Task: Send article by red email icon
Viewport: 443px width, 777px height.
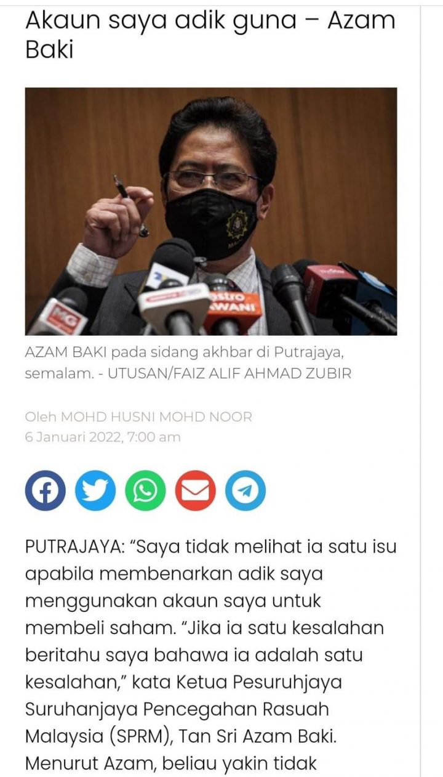Action: click(x=196, y=490)
